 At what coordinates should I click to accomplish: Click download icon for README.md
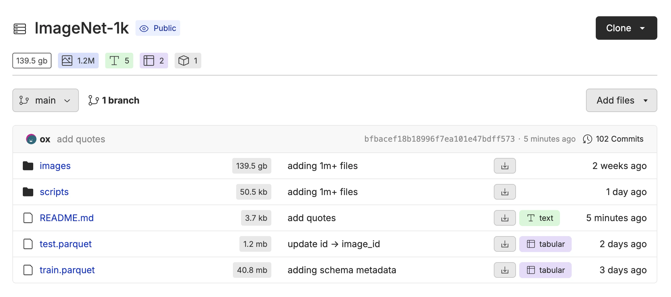click(505, 218)
